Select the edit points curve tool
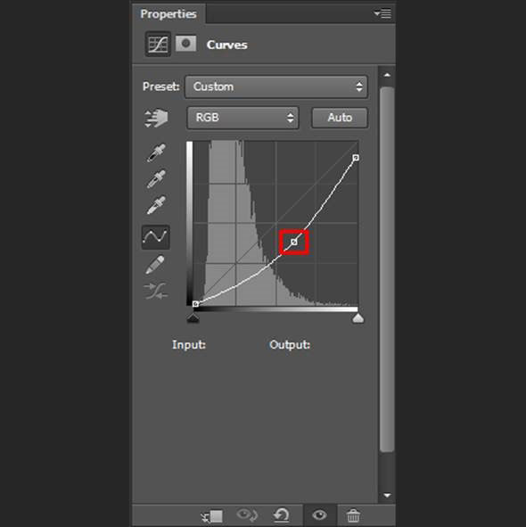Viewport: 526px width, 527px height. (155, 237)
